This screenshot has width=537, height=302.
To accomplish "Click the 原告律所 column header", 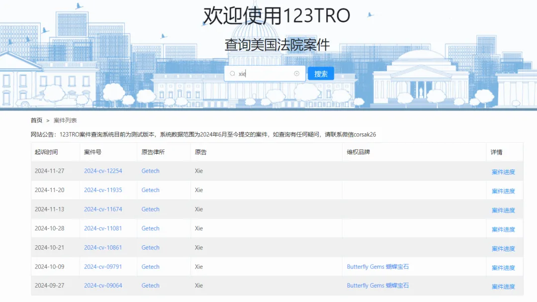I will click(x=153, y=152).
